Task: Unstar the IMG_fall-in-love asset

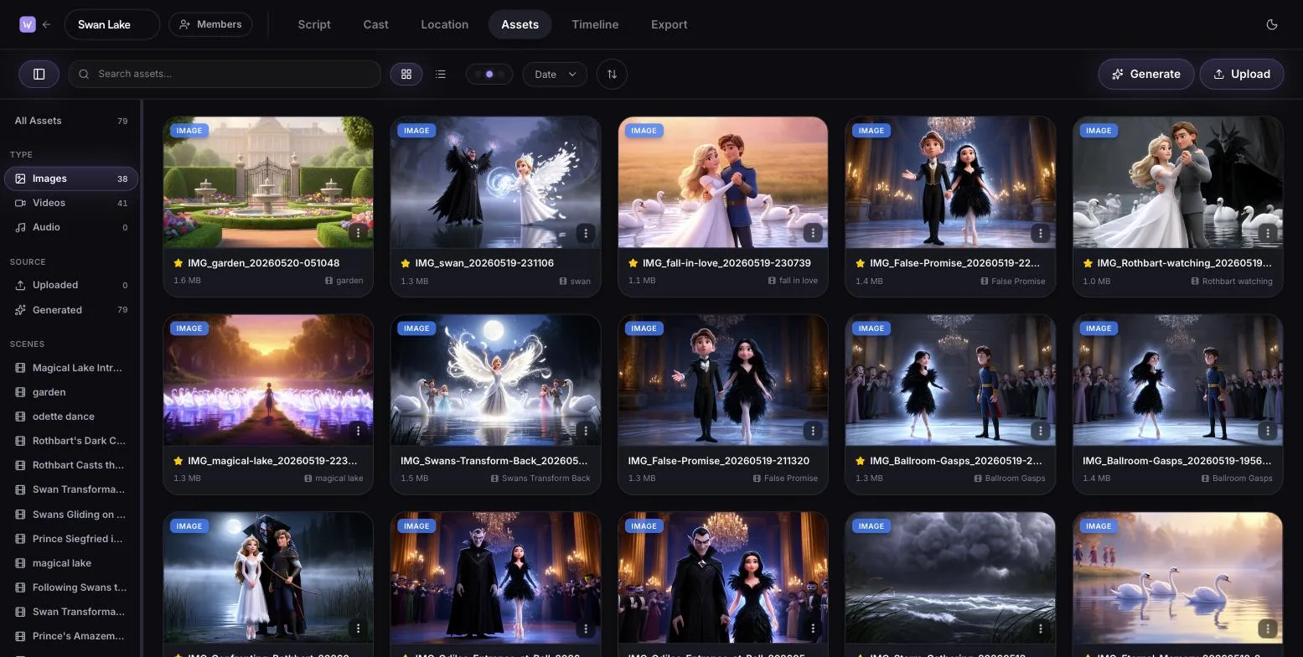Action: pyautogui.click(x=633, y=263)
